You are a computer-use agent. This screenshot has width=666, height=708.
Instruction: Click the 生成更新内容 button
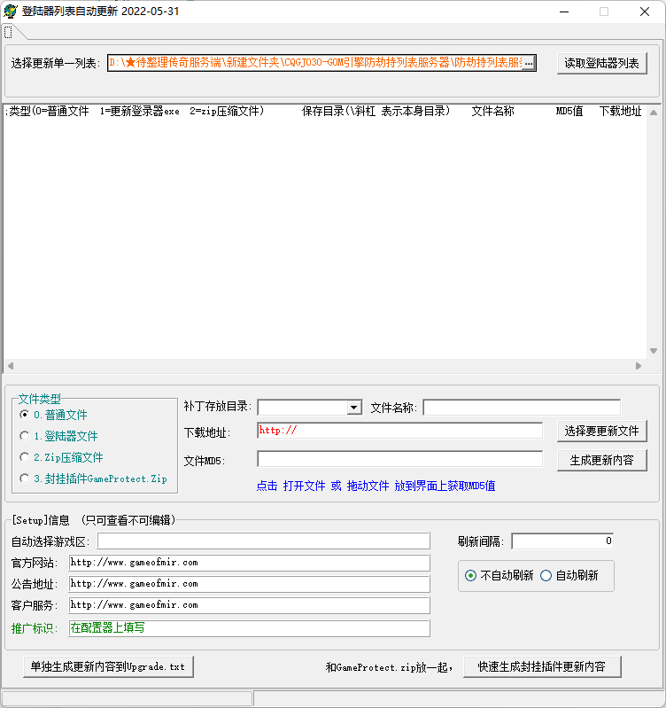(x=601, y=460)
